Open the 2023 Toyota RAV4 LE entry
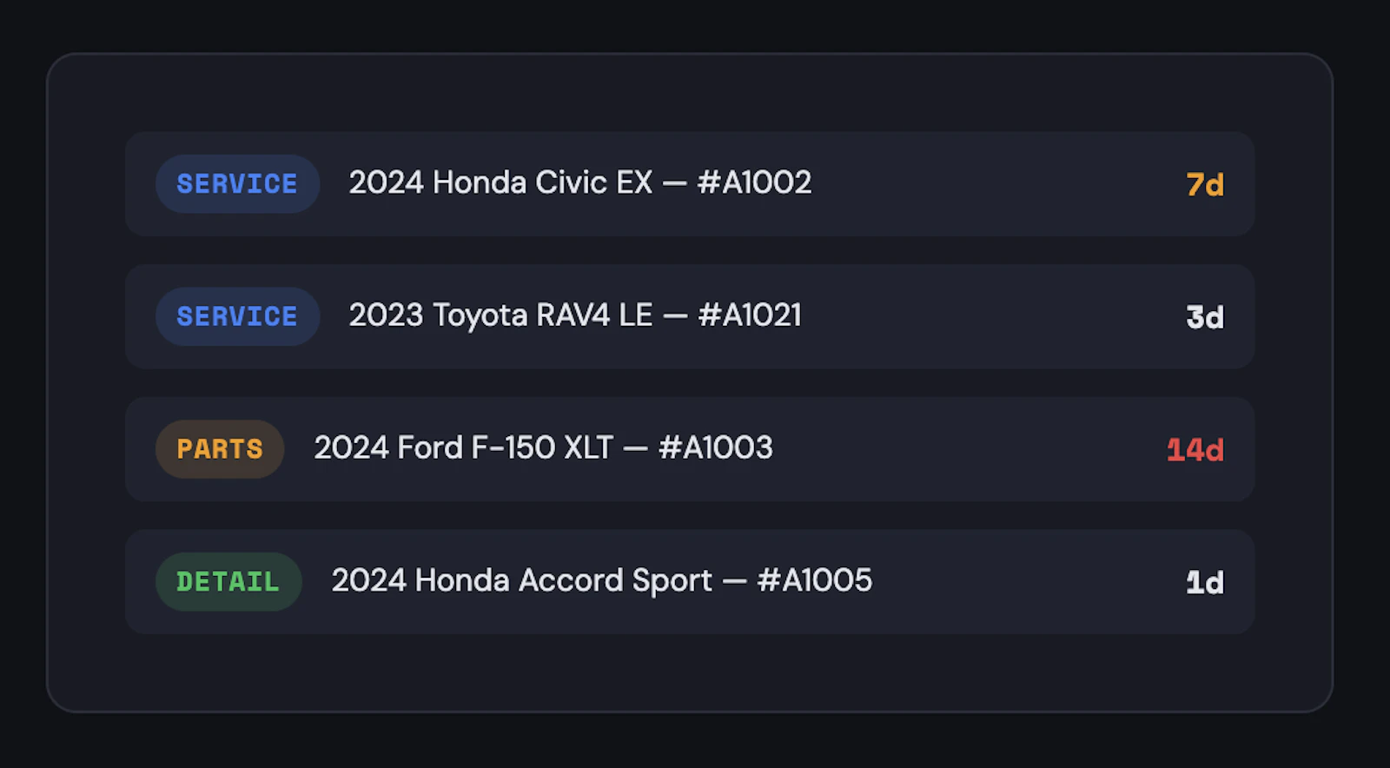This screenshot has height=768, width=1390. (500, 315)
